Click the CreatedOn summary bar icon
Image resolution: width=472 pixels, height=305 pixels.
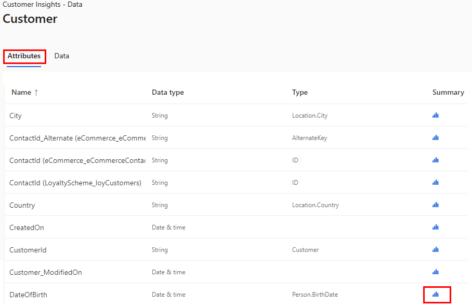(x=435, y=227)
